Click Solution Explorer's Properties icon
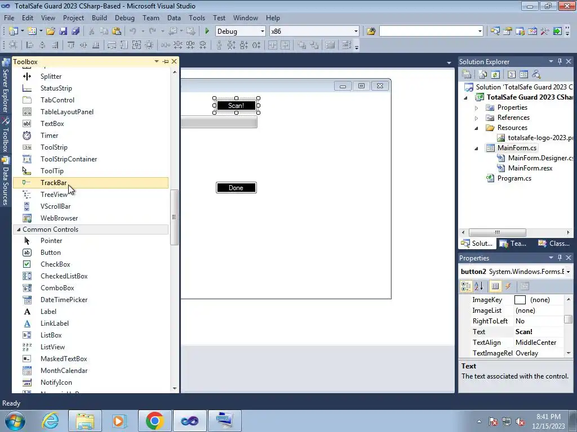The height and width of the screenshot is (432, 577). (x=467, y=75)
